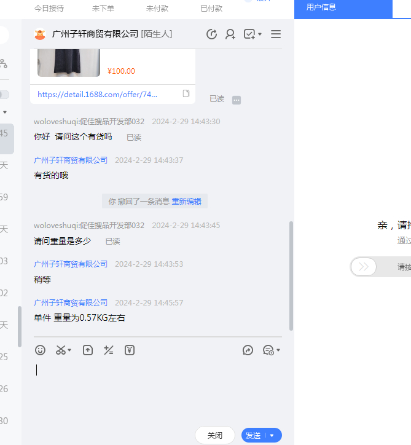Select the 今日接待 tab
This screenshot has width=411, height=445.
point(49,9)
